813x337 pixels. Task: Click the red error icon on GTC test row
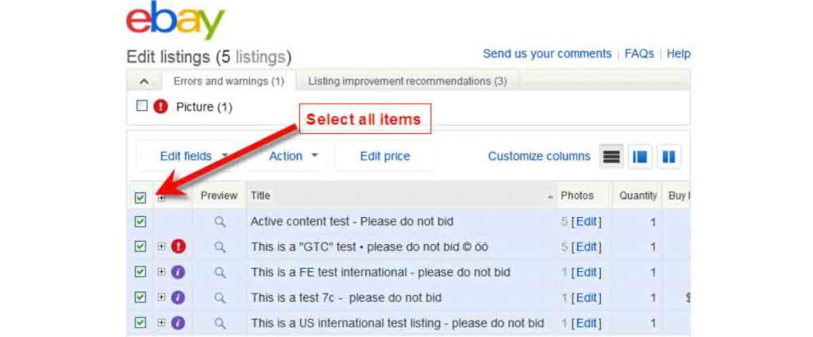[x=179, y=247]
